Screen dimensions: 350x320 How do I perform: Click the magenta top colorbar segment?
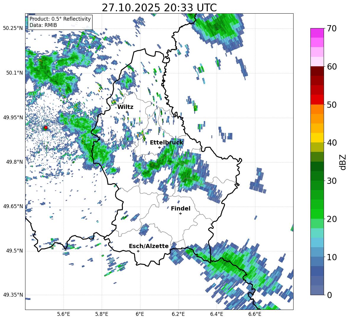click(x=317, y=33)
